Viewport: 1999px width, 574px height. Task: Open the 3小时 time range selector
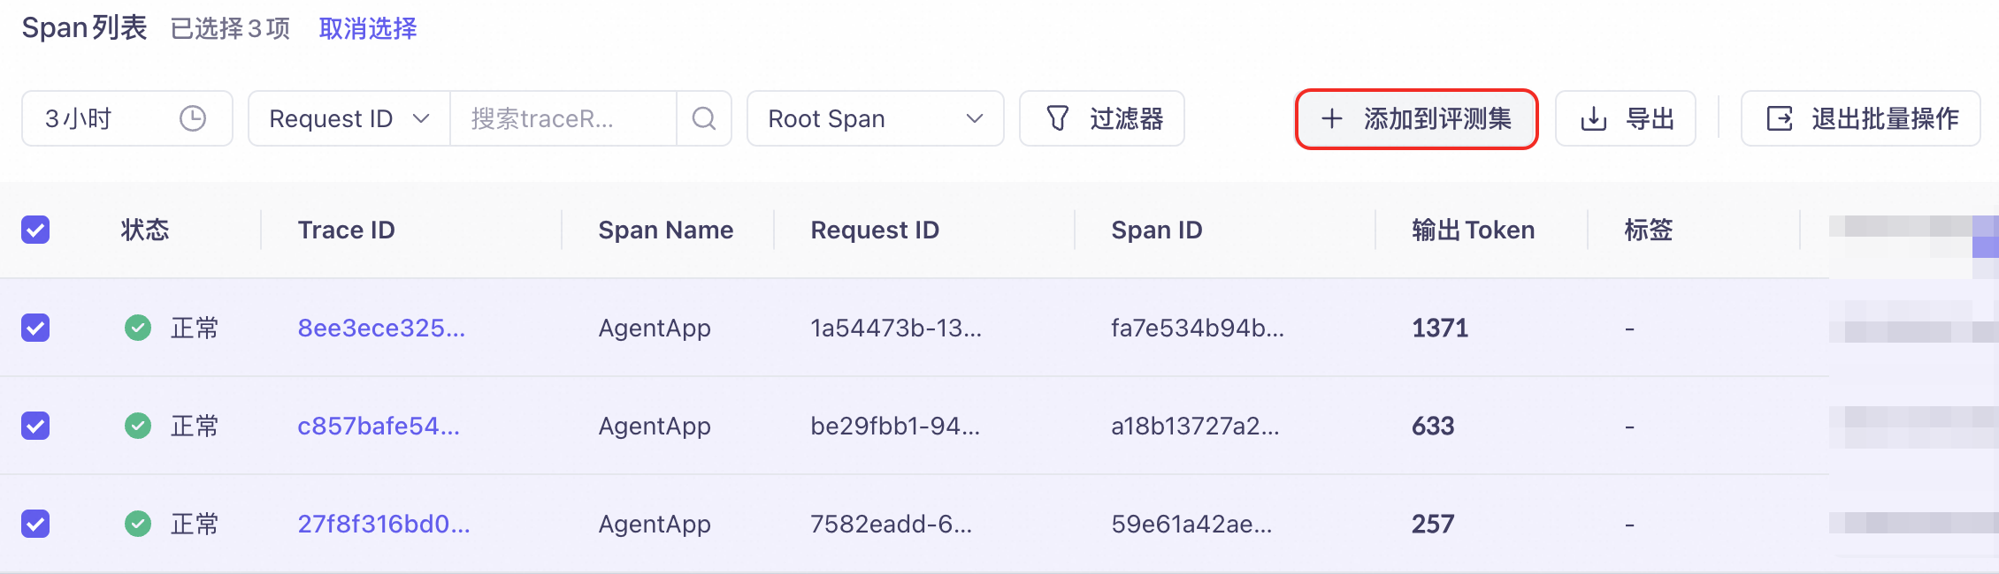(126, 118)
